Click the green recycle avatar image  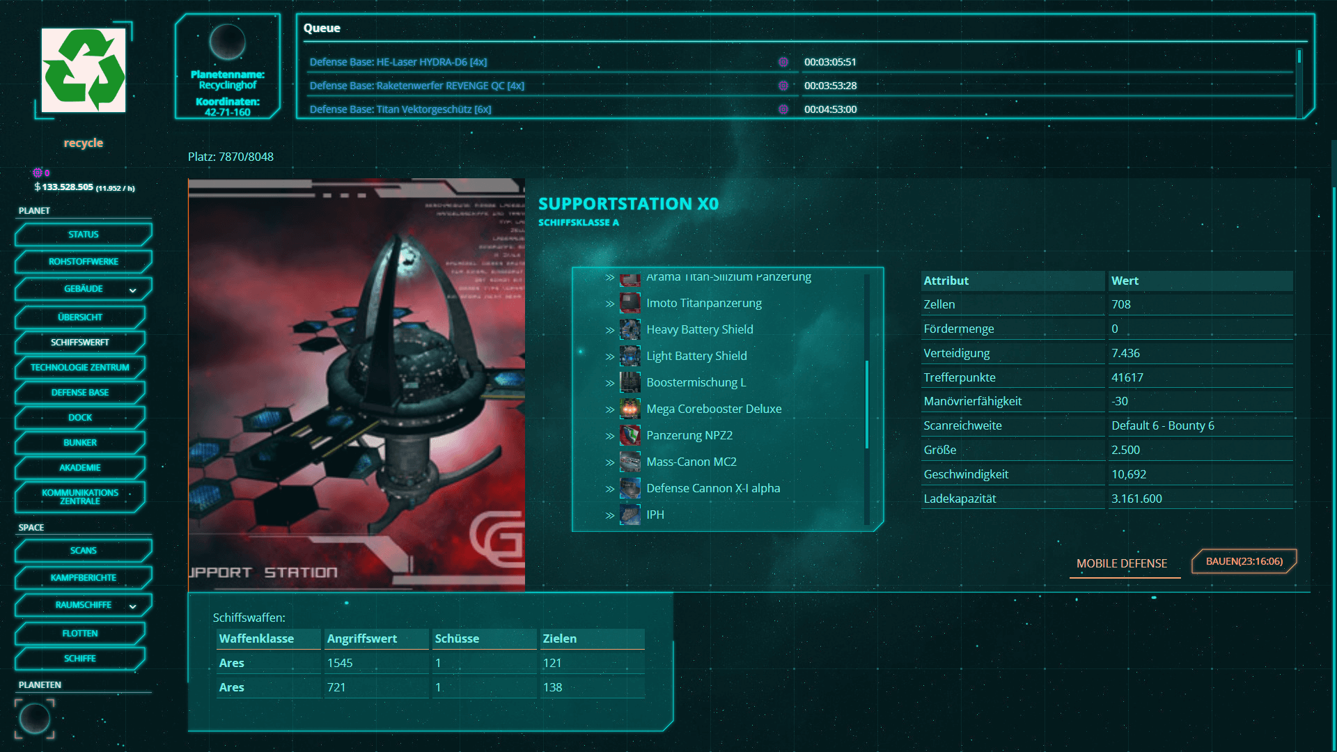coord(84,70)
